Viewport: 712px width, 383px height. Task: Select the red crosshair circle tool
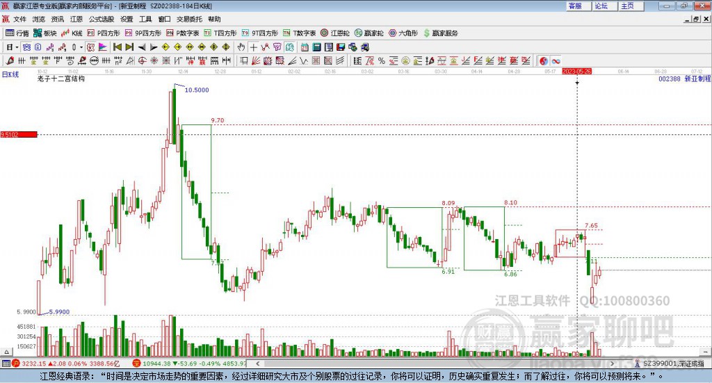(x=142, y=60)
